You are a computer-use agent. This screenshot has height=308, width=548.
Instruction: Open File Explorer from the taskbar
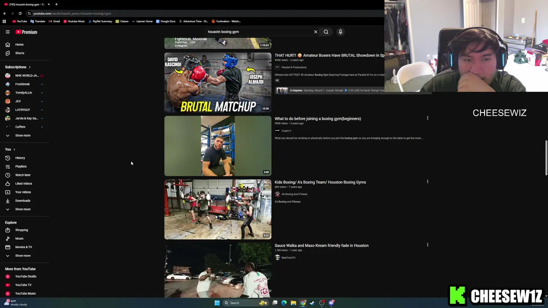point(293,303)
